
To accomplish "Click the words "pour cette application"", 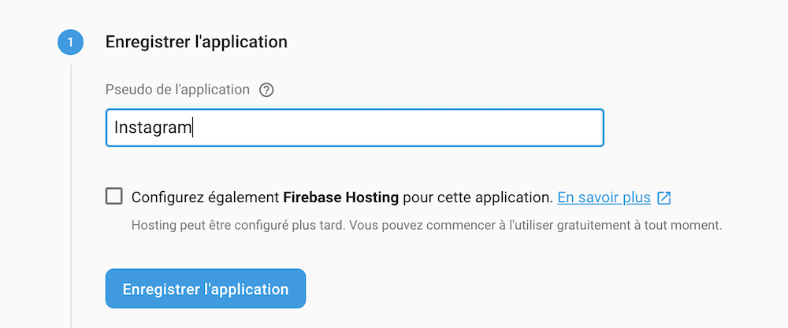I will 474,197.
